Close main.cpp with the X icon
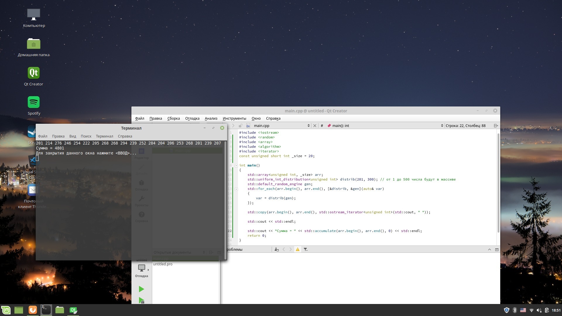The height and width of the screenshot is (316, 562). point(315,126)
